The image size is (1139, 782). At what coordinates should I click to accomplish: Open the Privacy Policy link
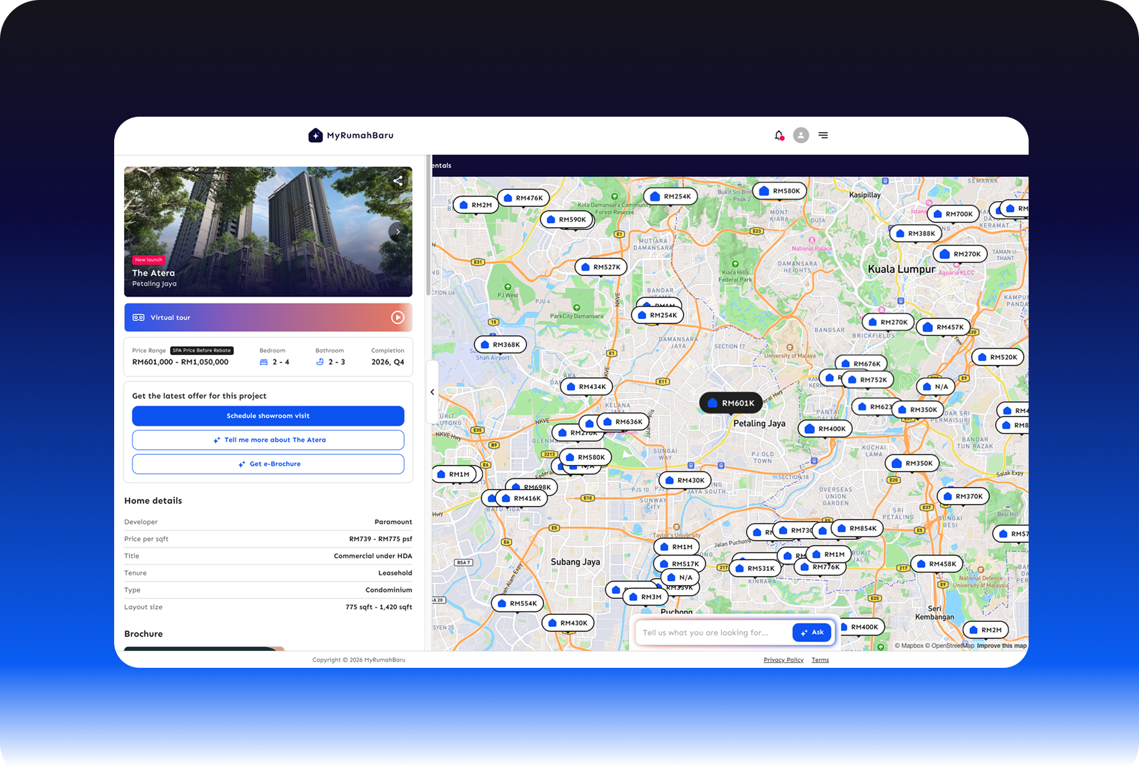pyautogui.click(x=783, y=660)
